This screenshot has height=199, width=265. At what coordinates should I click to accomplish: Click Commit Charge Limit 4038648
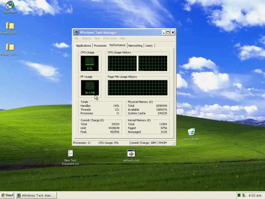(x=114, y=128)
